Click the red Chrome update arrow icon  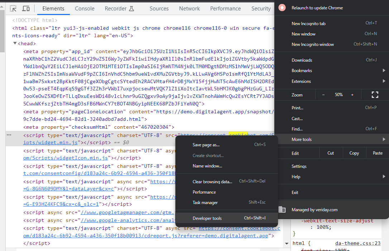[282, 8]
